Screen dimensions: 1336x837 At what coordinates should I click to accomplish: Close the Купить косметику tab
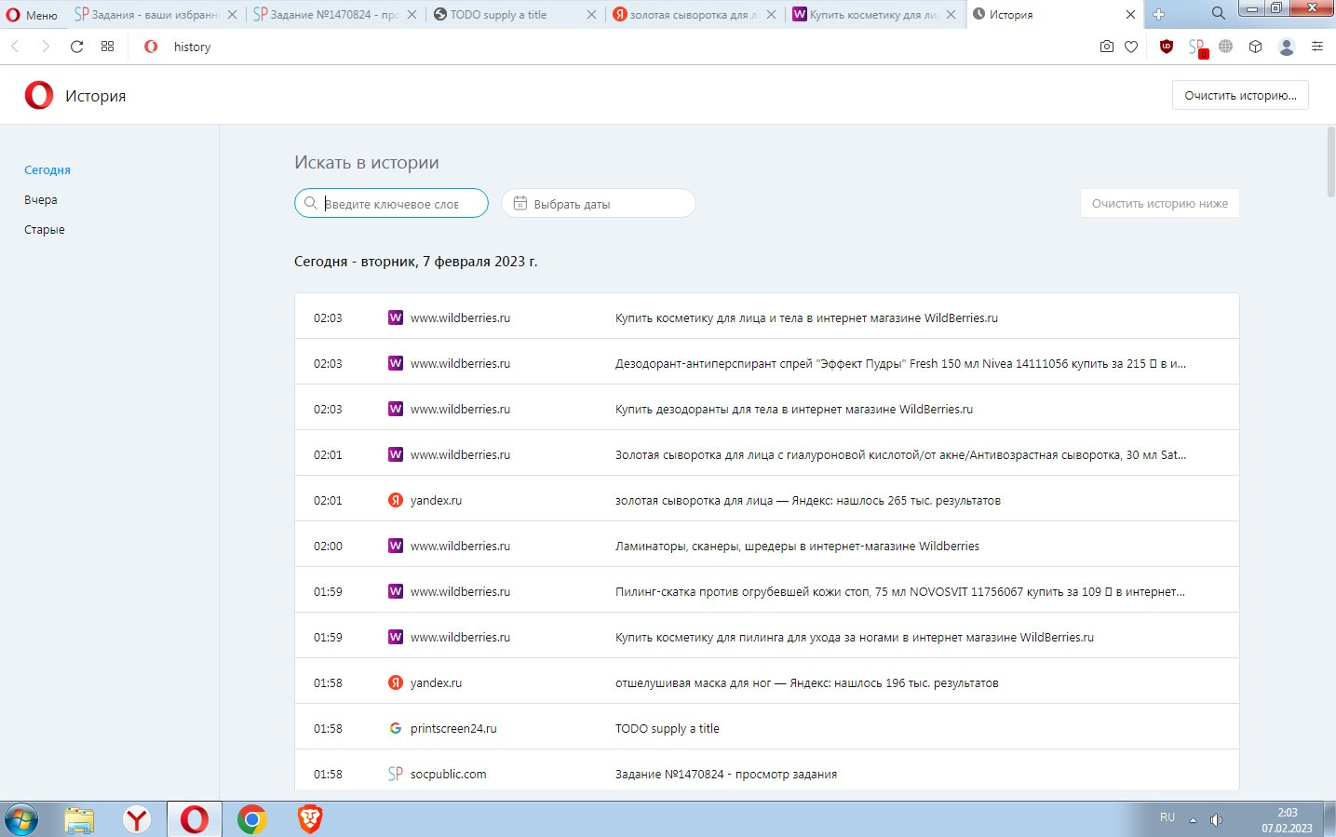[951, 15]
